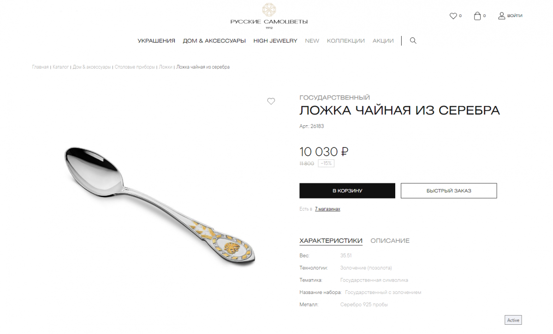The image size is (553, 334).
Task: Select the Характеристики tab
Action: click(x=331, y=240)
